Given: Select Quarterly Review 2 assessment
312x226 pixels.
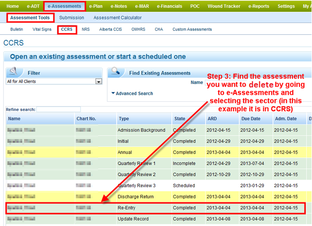Looking at the screenshot, I should click(158, 174).
